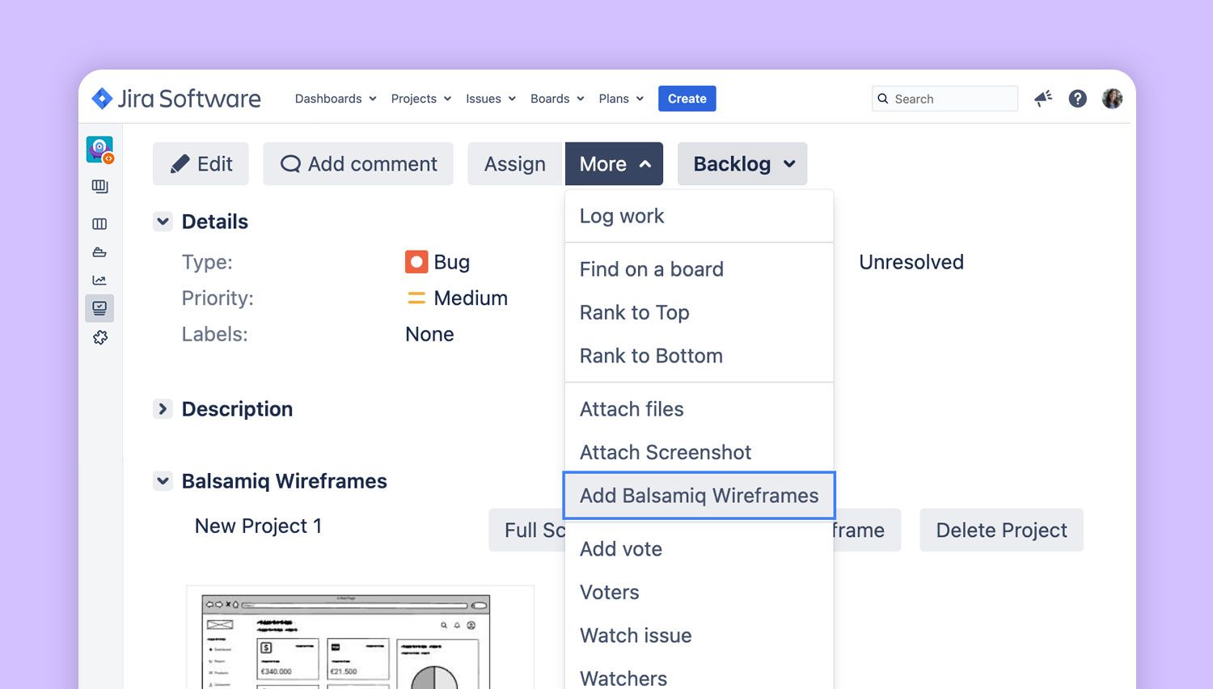Open Voters from menu
The height and width of the screenshot is (689, 1213).
pos(699,592)
